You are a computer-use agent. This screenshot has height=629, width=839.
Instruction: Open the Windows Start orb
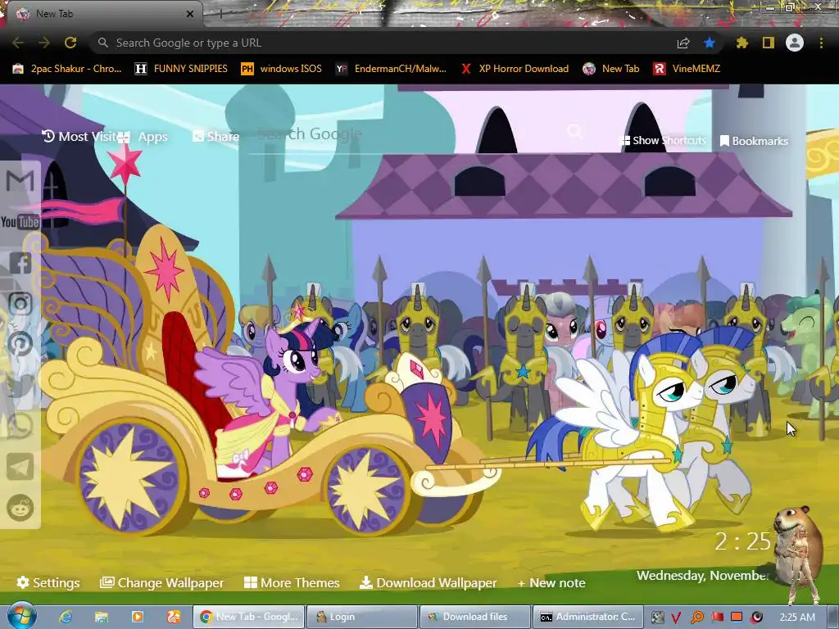21,616
